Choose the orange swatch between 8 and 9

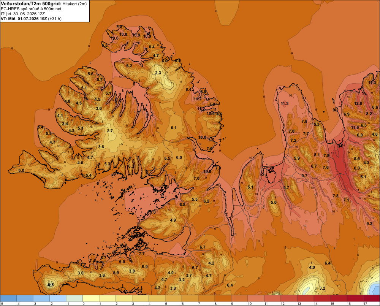pyautogui.click(x=223, y=298)
